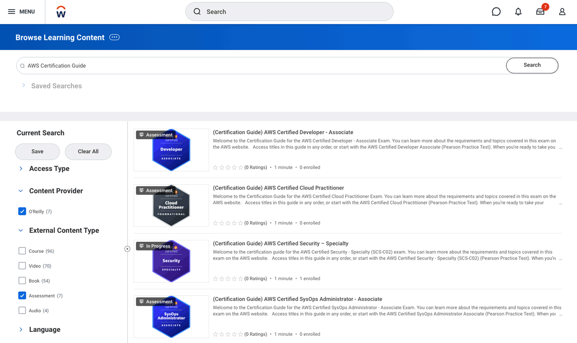Click the Search button for learning content
Viewport: 577px width, 343px height.
pos(532,65)
